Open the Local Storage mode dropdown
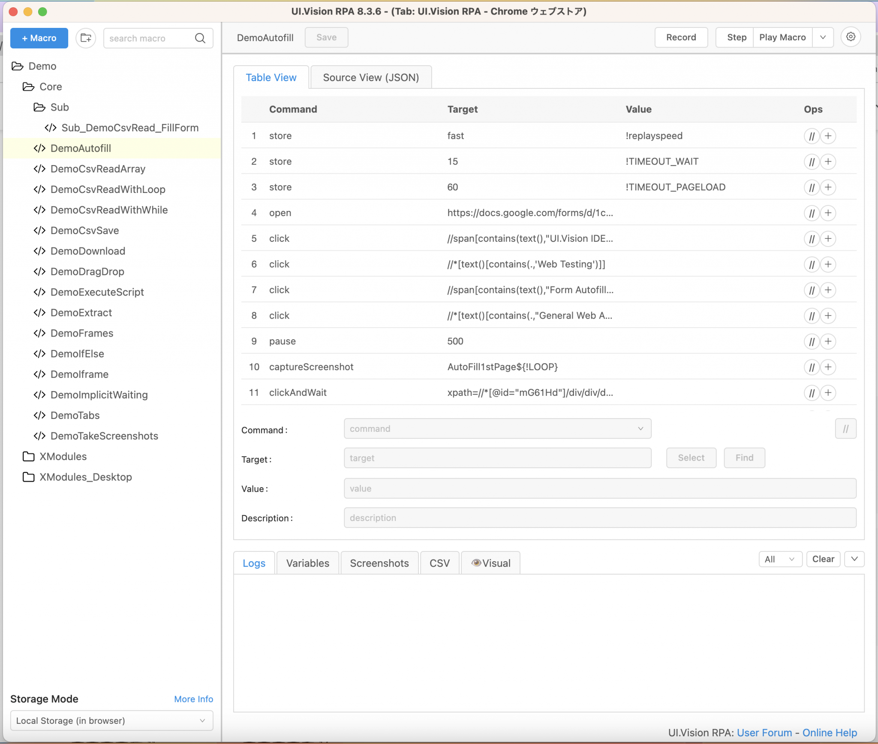 pyautogui.click(x=111, y=720)
